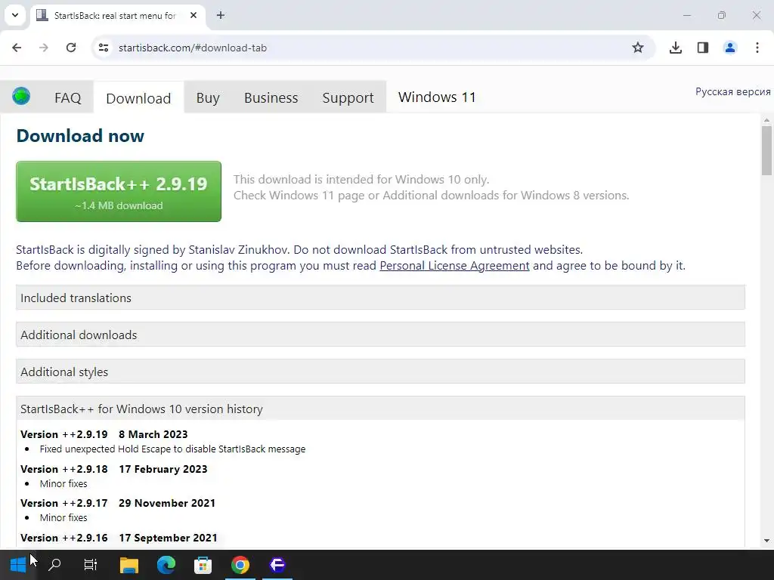This screenshot has width=774, height=580.
Task: Bookmark this page with the star icon
Action: [x=638, y=48]
